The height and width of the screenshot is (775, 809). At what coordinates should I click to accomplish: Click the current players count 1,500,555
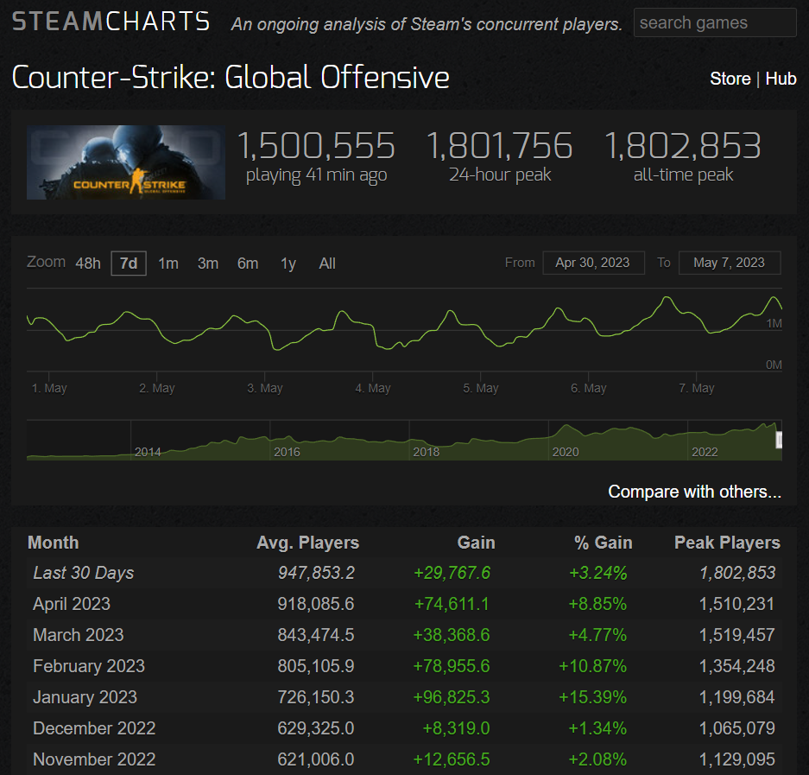click(316, 146)
